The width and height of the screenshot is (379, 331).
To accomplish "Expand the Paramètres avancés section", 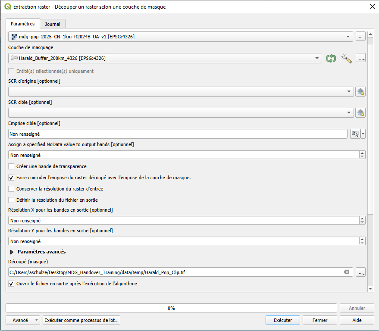I will pyautogui.click(x=12, y=252).
